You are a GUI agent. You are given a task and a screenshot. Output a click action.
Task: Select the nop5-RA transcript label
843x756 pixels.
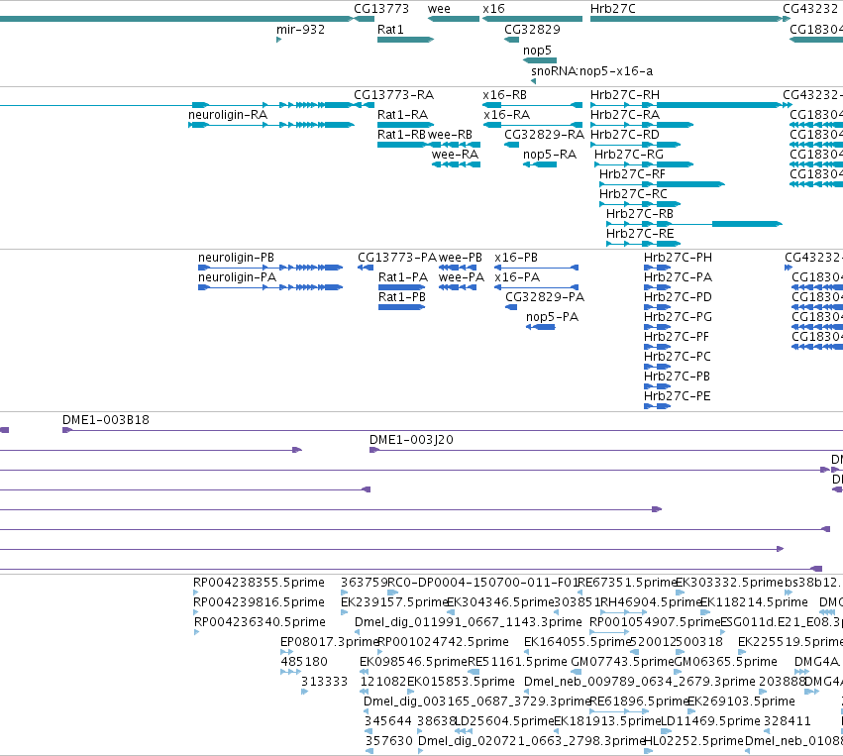tap(550, 155)
